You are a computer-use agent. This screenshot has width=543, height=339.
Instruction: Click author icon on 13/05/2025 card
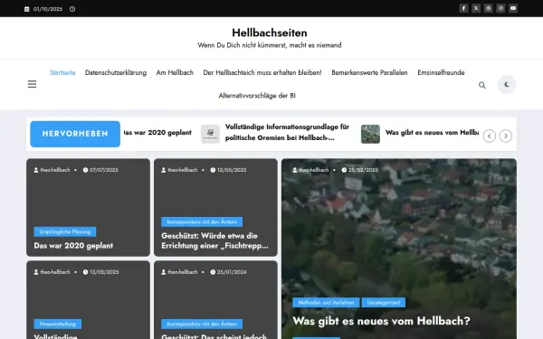pos(36,272)
